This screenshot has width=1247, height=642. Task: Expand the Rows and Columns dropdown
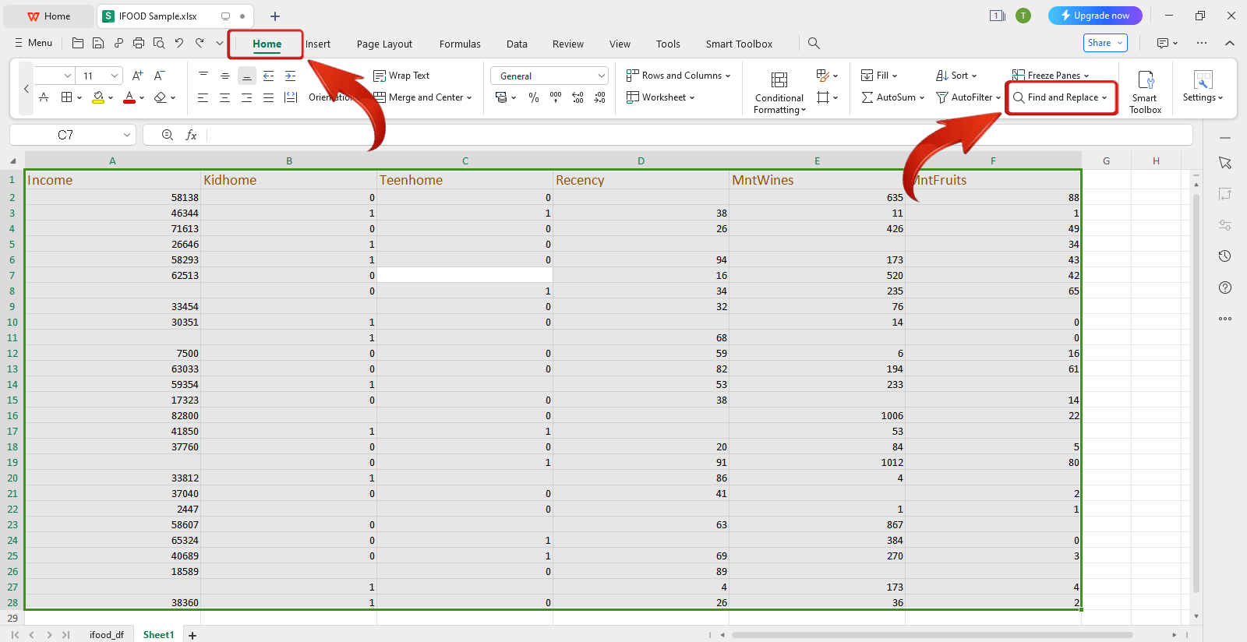tap(728, 76)
